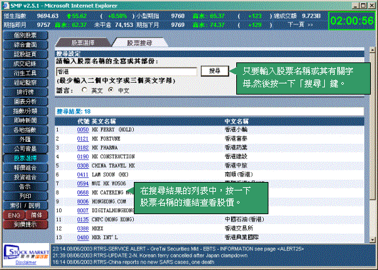Screen dimensions: 378x270
Task: Click LAM SOON (HK) name
Action: (x=110, y=175)
